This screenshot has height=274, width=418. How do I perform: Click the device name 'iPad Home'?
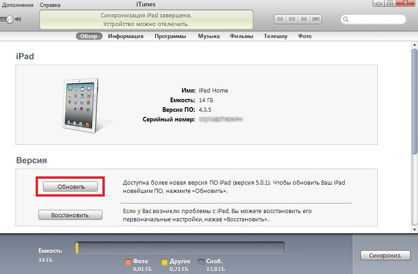[x=213, y=91]
